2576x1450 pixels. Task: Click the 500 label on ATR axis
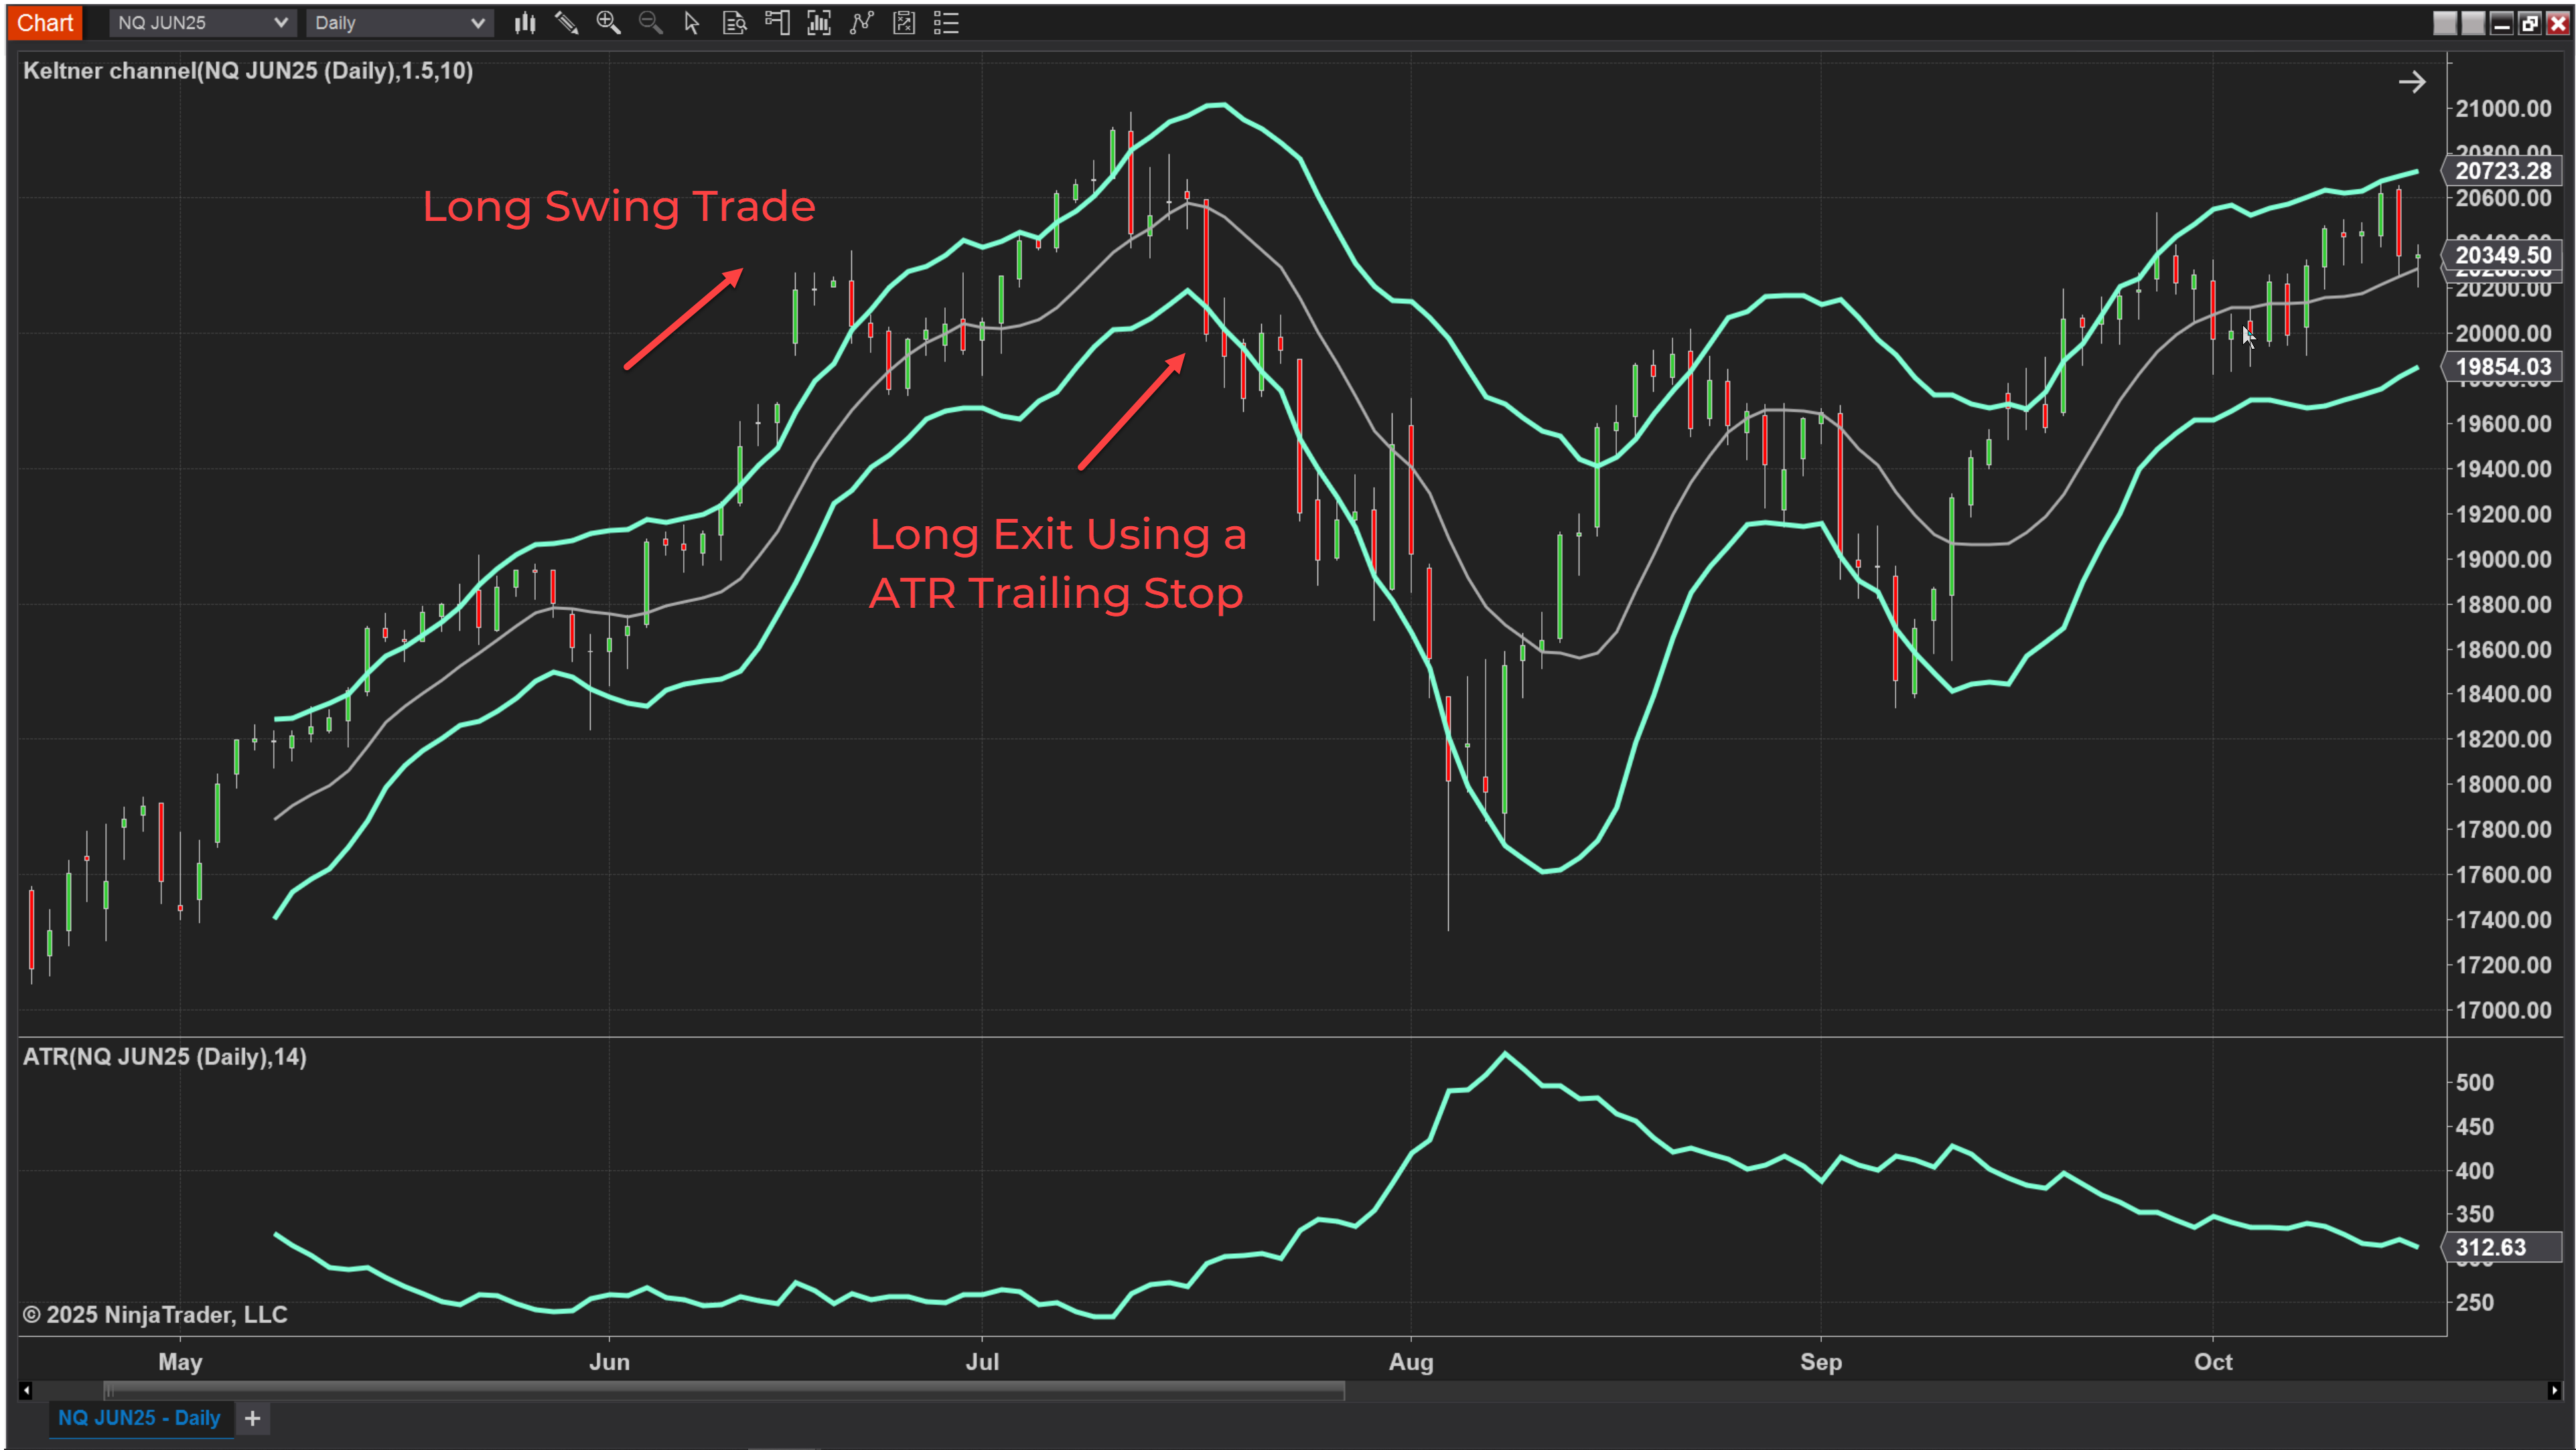(x=2475, y=1082)
